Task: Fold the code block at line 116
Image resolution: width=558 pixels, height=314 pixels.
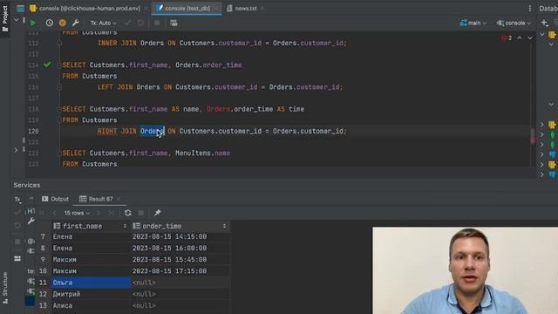Action: click(x=59, y=87)
